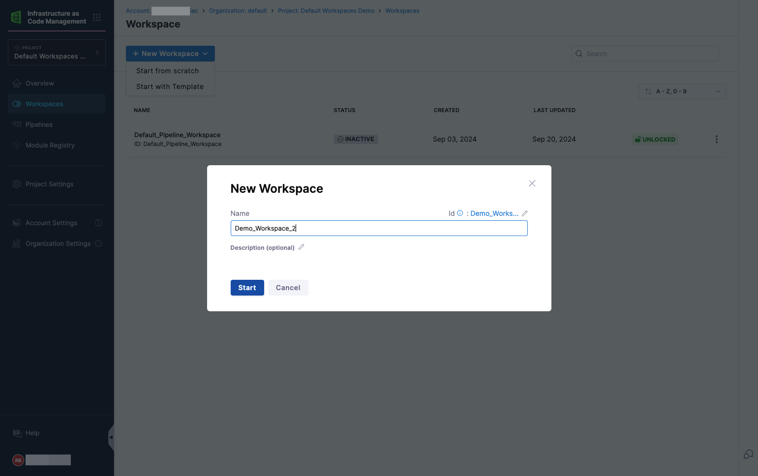The width and height of the screenshot is (758, 476).
Task: Open the A - Z, 0 - 9 sort dropdown
Action: click(682, 91)
